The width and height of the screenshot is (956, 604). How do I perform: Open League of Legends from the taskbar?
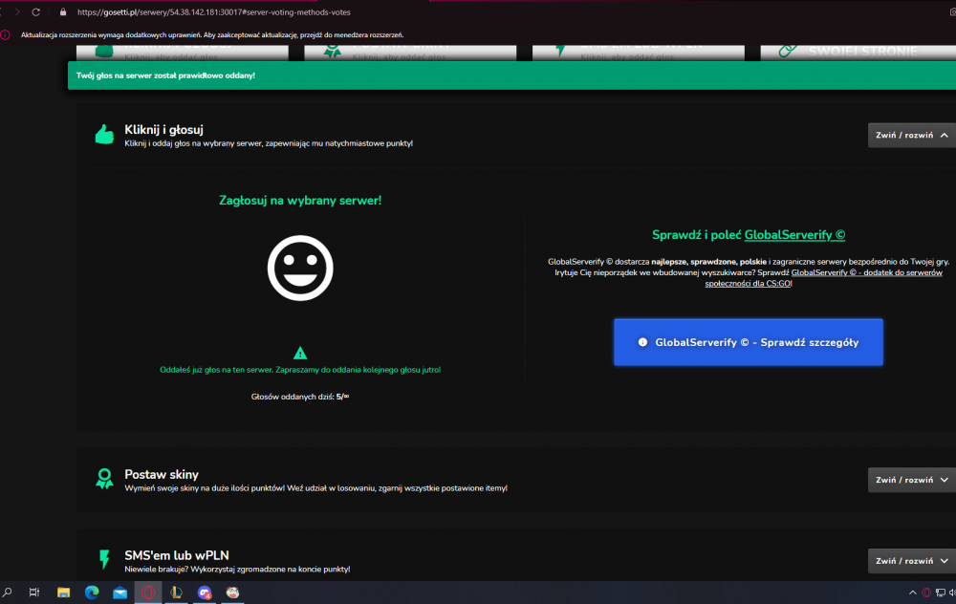[x=176, y=593]
